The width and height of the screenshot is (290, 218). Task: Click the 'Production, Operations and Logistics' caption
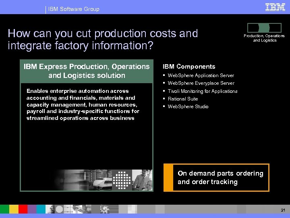[264, 38]
